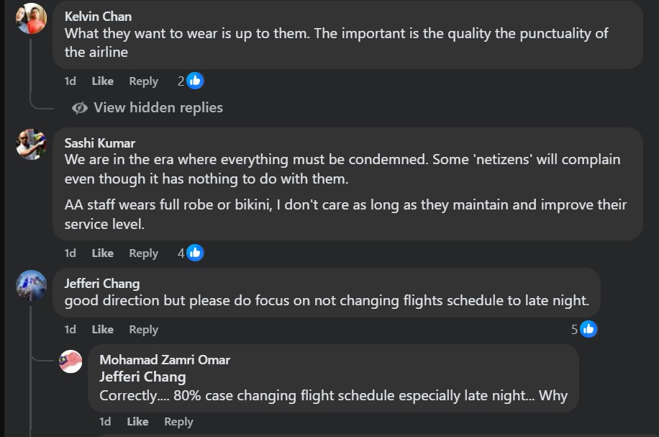Open Mohamad Zamri Omar's flag avatar

tap(71, 361)
